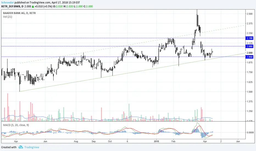Click the Sep label on time axis

[x=94, y=141]
